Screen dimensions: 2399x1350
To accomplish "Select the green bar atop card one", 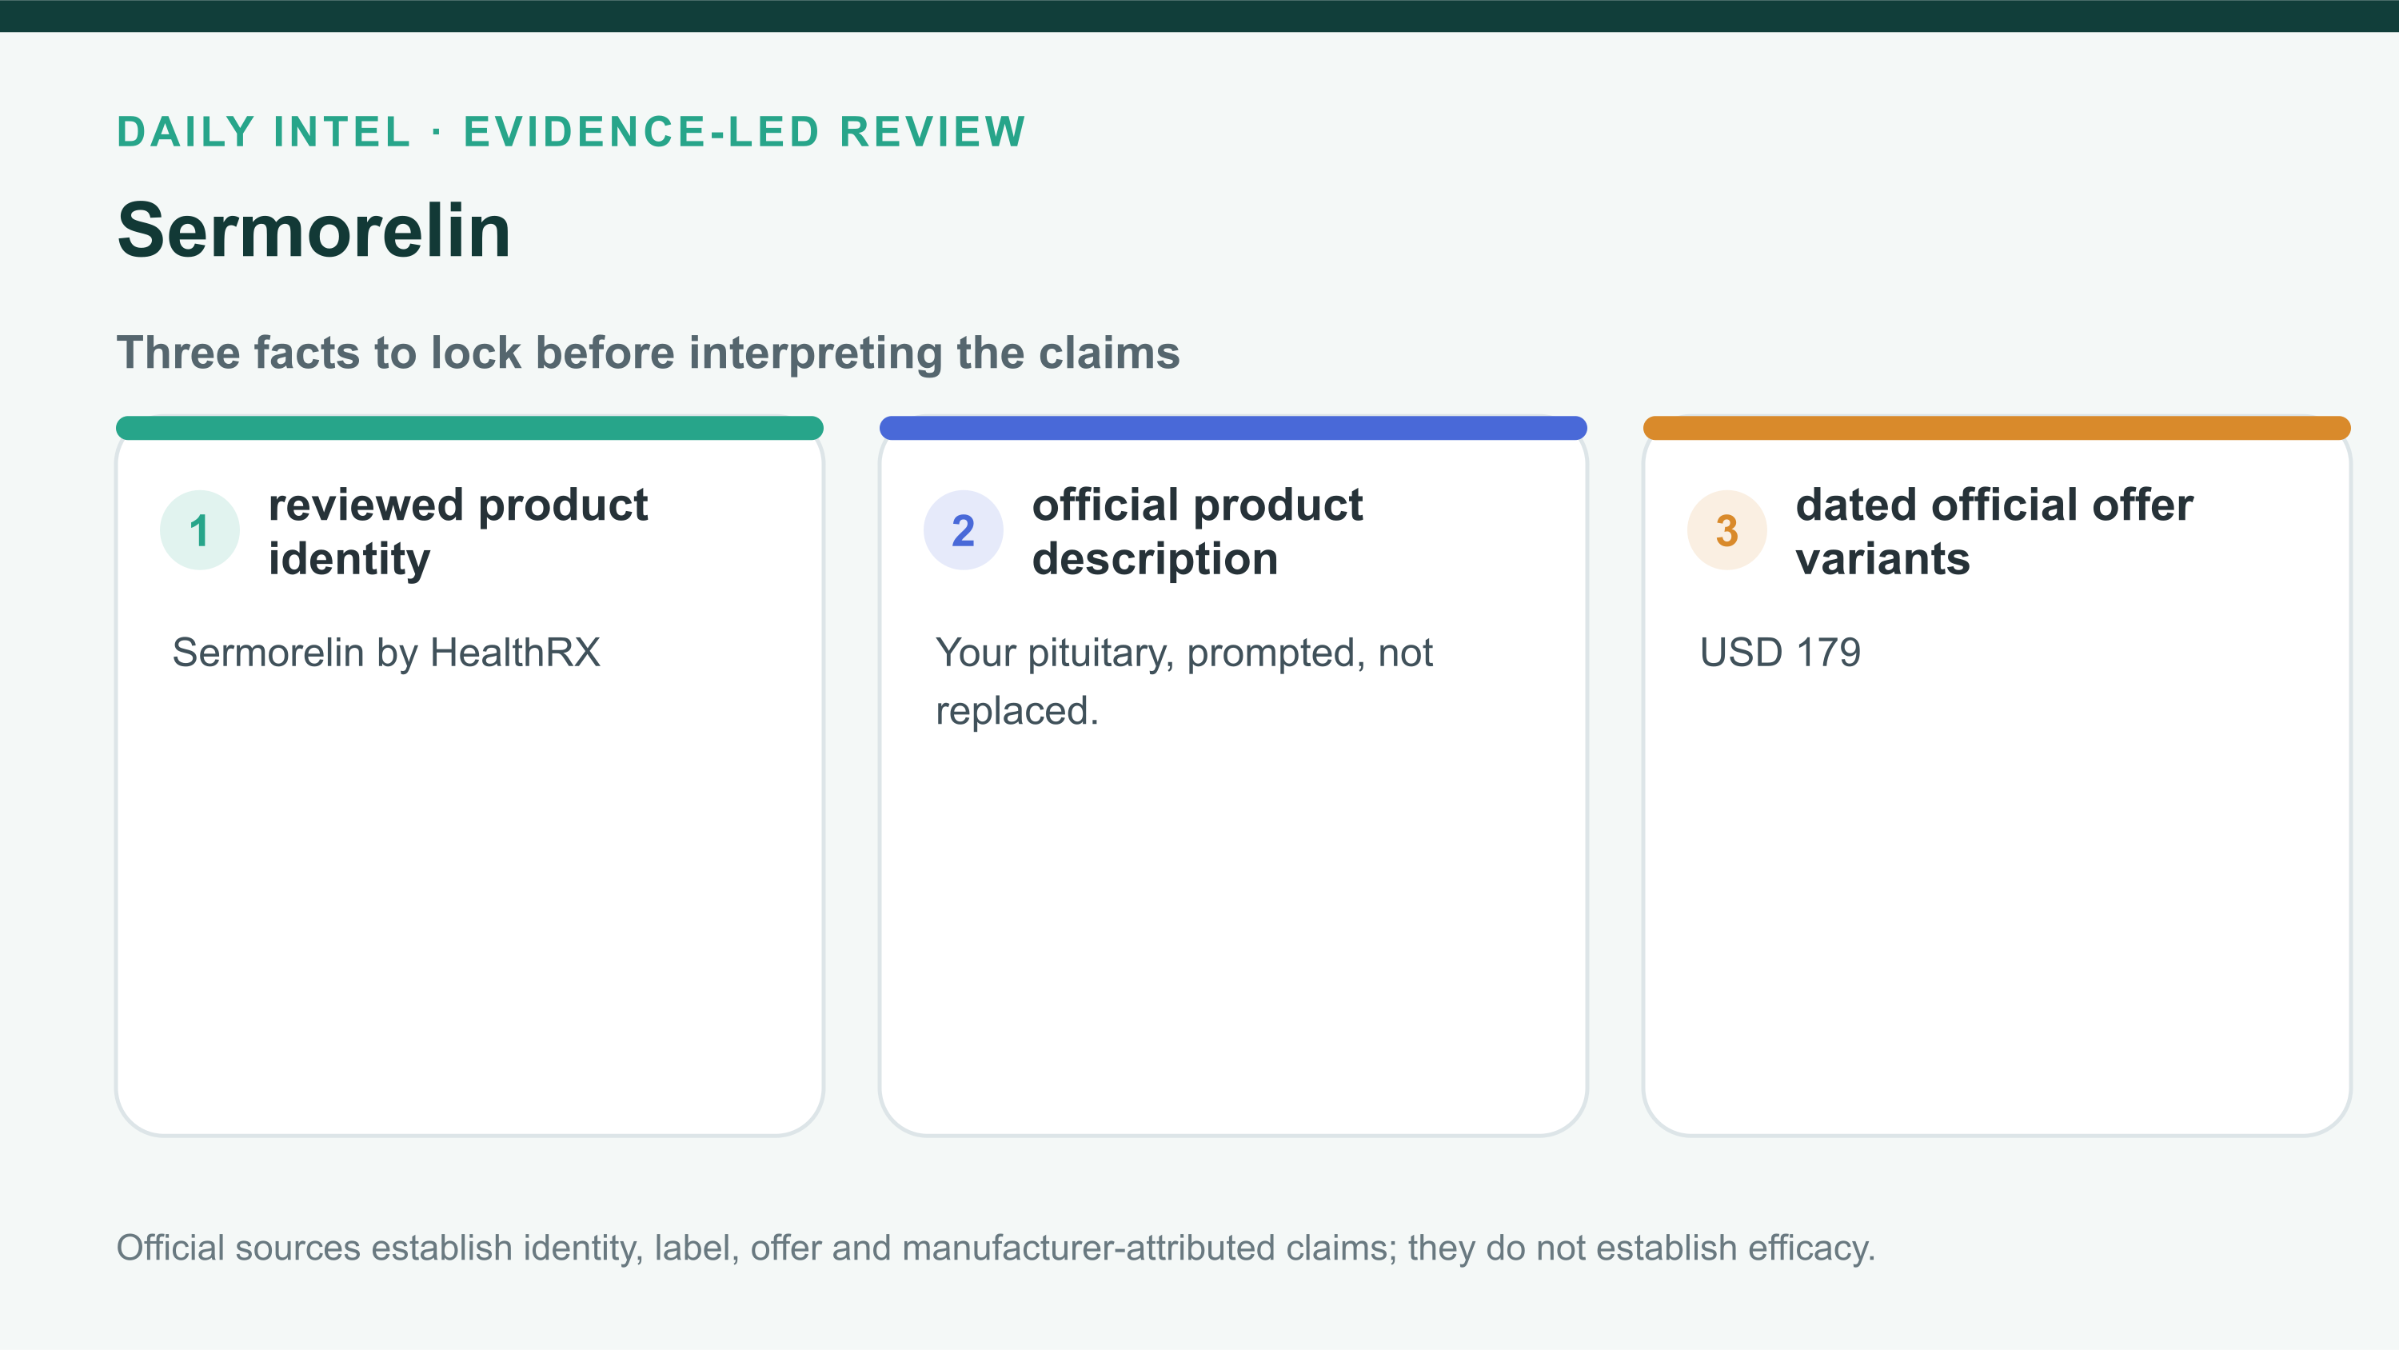I will click(x=469, y=428).
